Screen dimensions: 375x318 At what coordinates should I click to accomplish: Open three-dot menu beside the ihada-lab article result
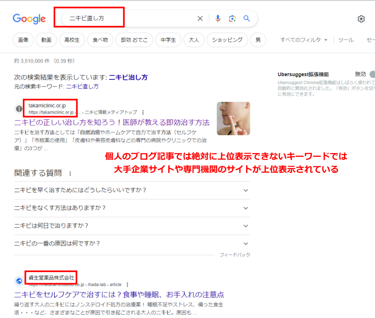point(127,285)
